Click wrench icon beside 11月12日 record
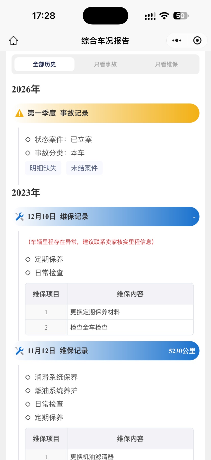Viewport: 211px width, 460px height. pyautogui.click(x=19, y=351)
